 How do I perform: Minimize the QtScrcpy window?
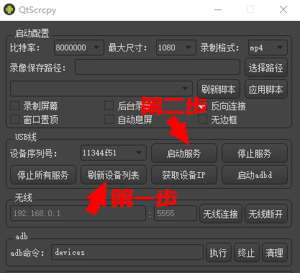tap(218, 9)
